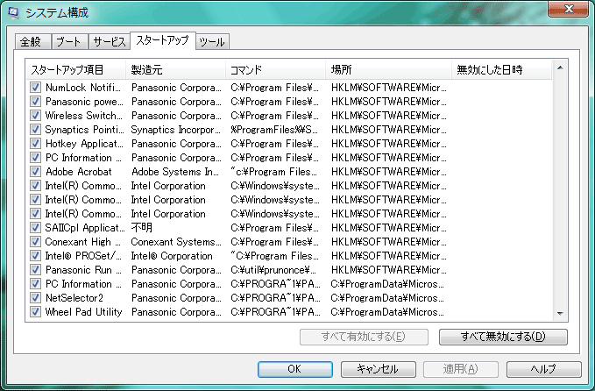Switch to the 全般 tab

32,41
